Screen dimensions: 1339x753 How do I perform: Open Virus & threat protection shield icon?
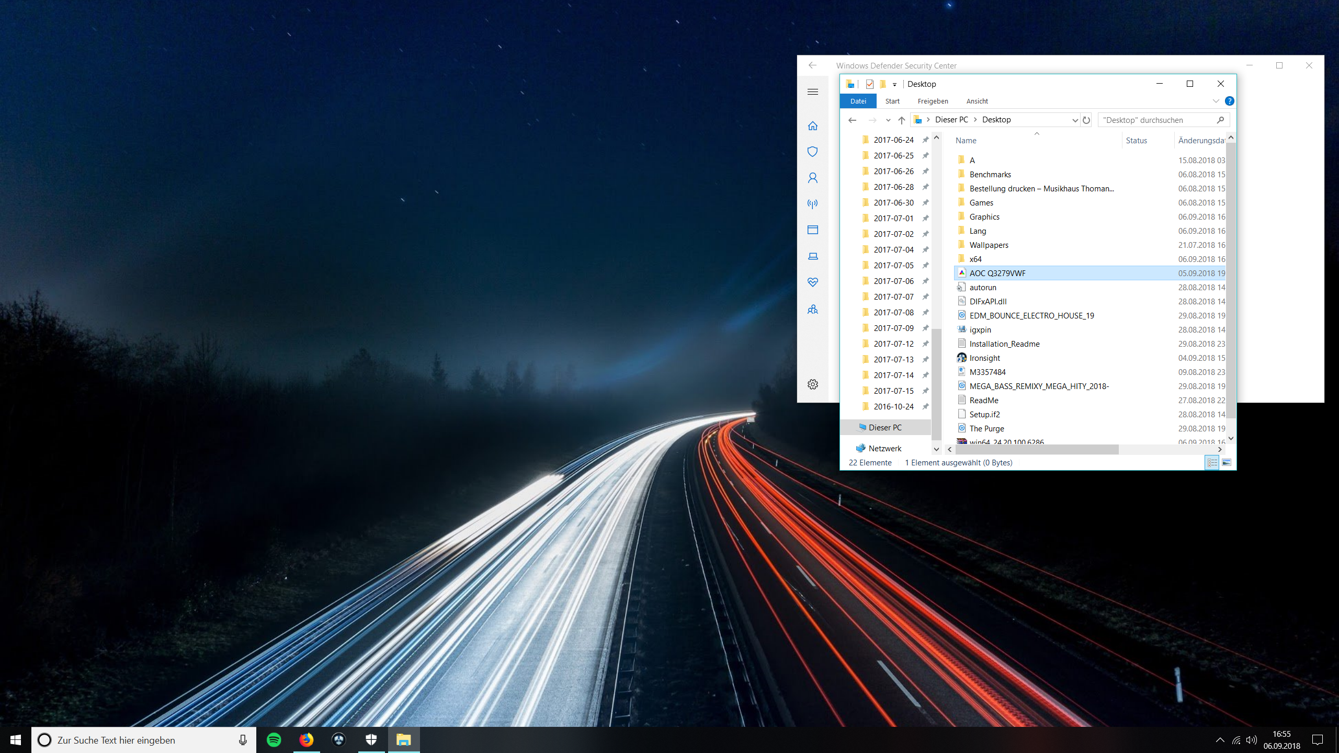pyautogui.click(x=812, y=152)
